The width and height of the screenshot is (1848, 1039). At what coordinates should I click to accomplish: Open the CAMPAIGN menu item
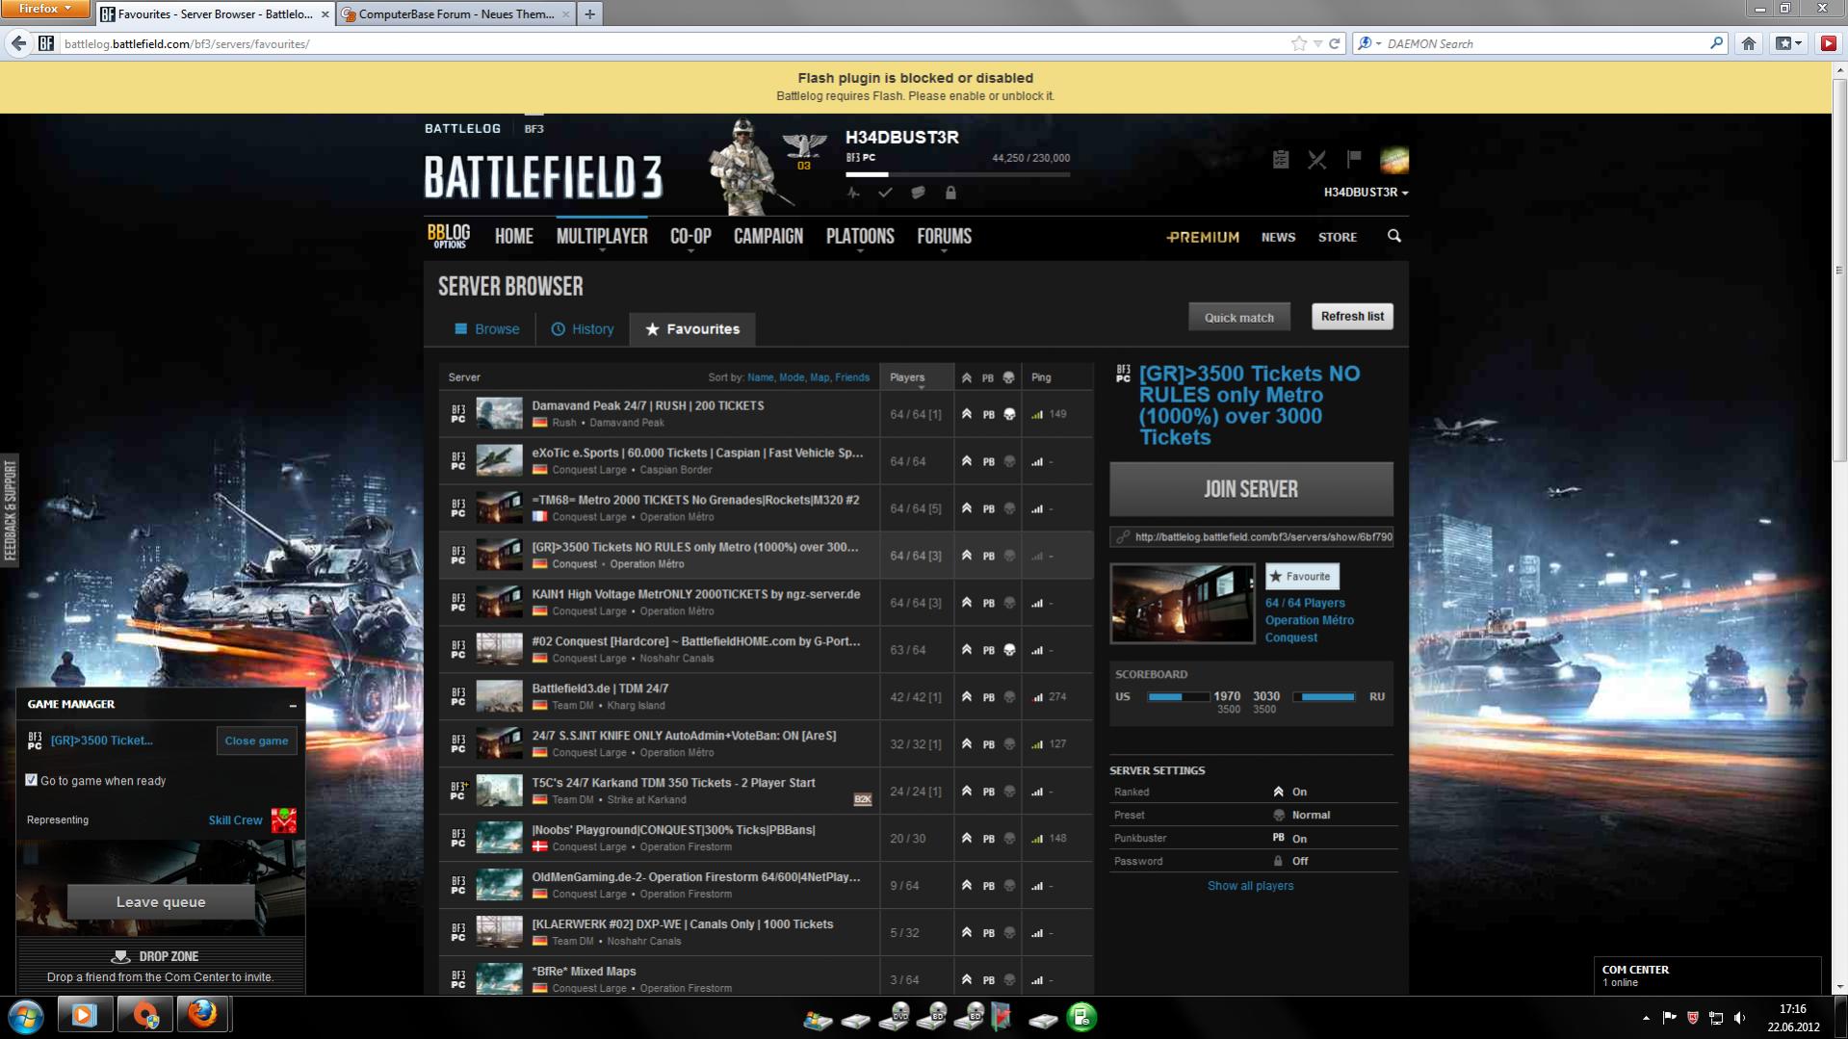pos(768,237)
